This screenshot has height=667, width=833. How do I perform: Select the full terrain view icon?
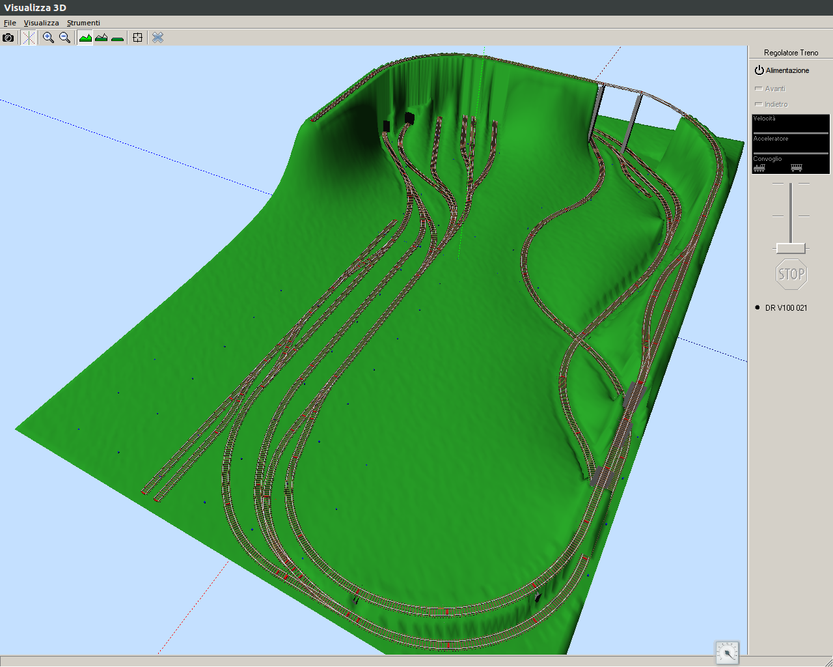pyautogui.click(x=85, y=38)
